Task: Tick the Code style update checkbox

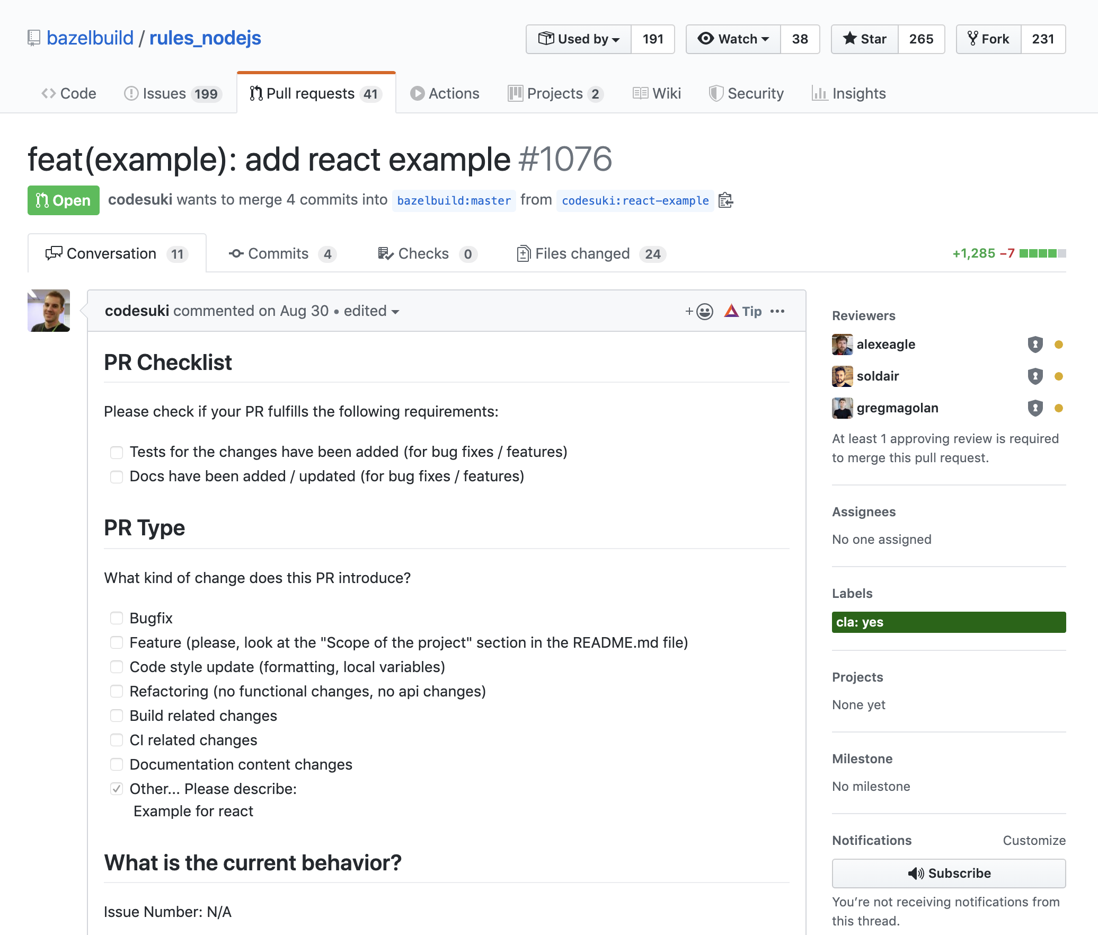Action: point(117,667)
